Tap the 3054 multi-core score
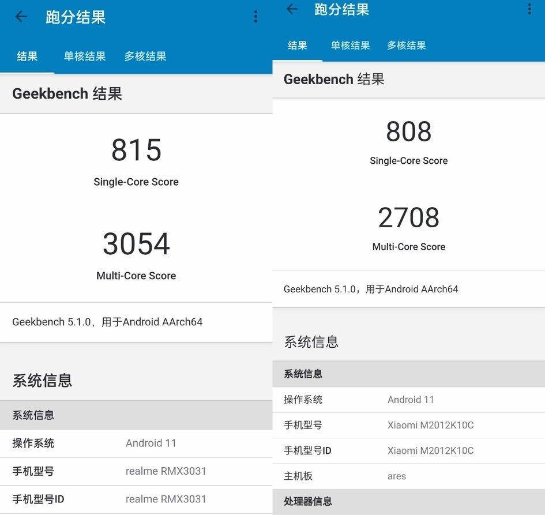The height and width of the screenshot is (515, 545). [x=136, y=244]
